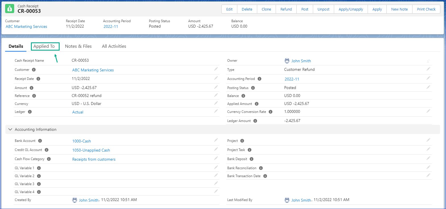The image size is (446, 209).
Task: Open the All Activities tab
Action: pyautogui.click(x=114, y=46)
